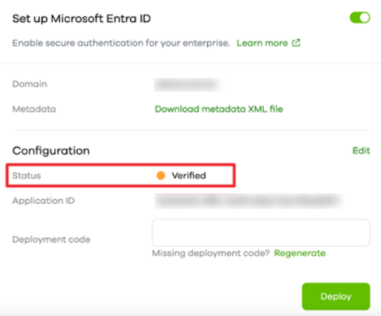The width and height of the screenshot is (381, 316).
Task: Click the Missing deployment code? text
Action: click(211, 253)
